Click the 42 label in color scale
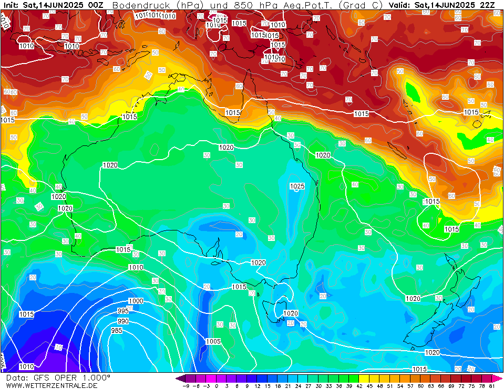This screenshot has width=504, height=389. [359, 386]
